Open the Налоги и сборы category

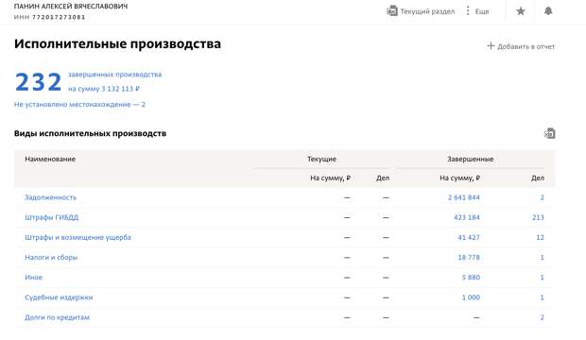[x=51, y=257]
